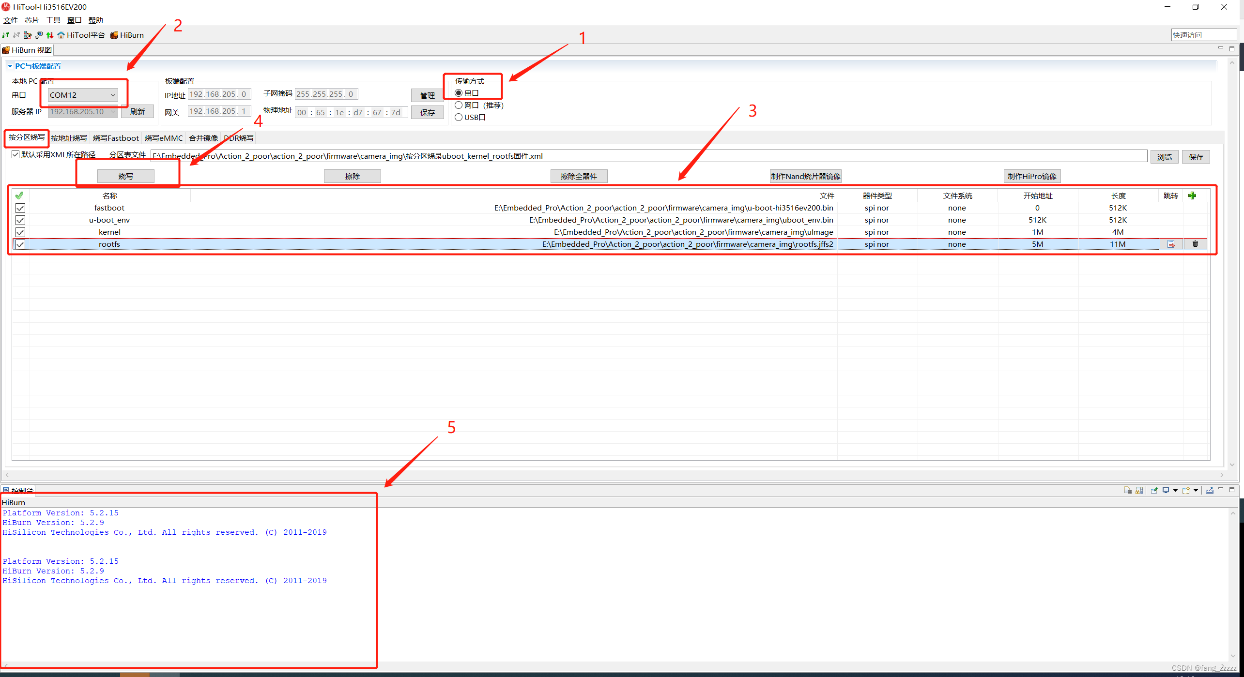
Task: Click the 制作HiPro镜像 button
Action: tap(1031, 176)
